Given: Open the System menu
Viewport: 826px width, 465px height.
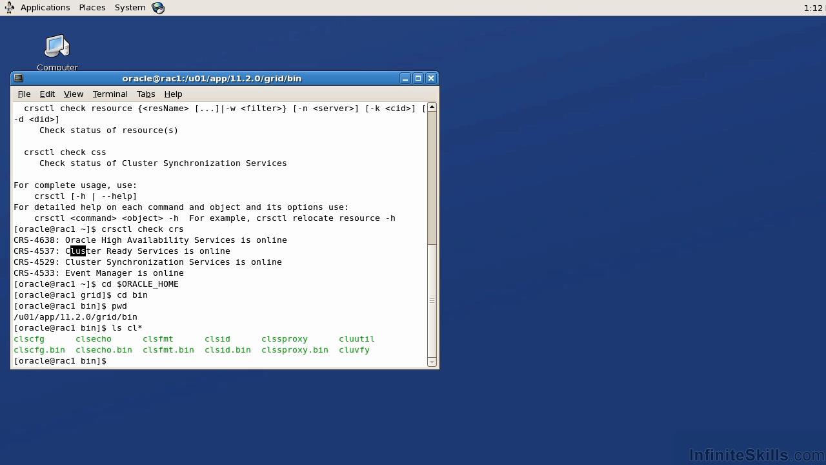Looking at the screenshot, I should pyautogui.click(x=130, y=8).
